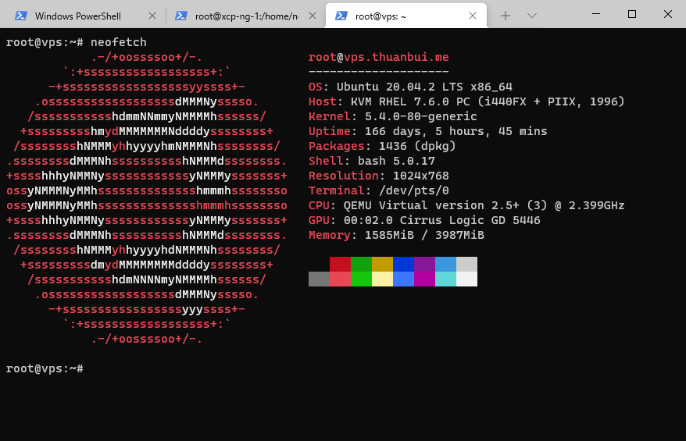
Task: Click the Memory 1585MiB / 3987MiB line
Action: pyautogui.click(x=396, y=236)
